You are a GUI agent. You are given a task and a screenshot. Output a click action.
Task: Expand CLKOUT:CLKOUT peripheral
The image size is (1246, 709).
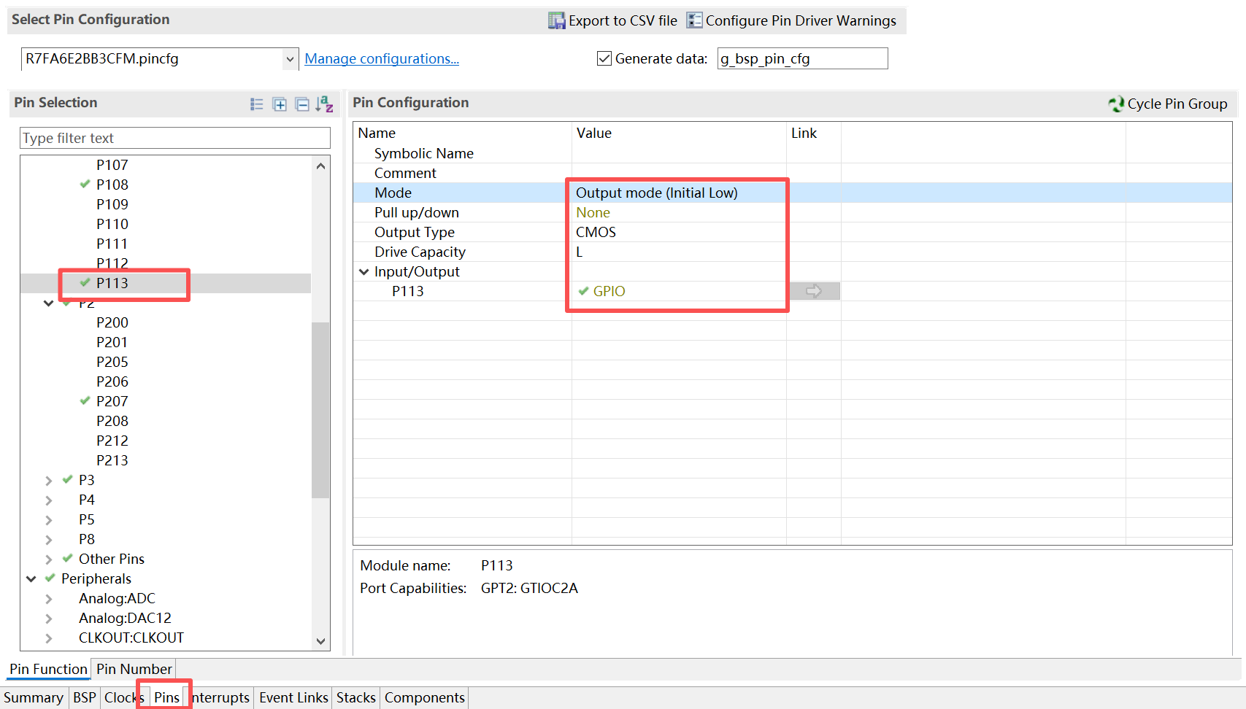[48, 638]
